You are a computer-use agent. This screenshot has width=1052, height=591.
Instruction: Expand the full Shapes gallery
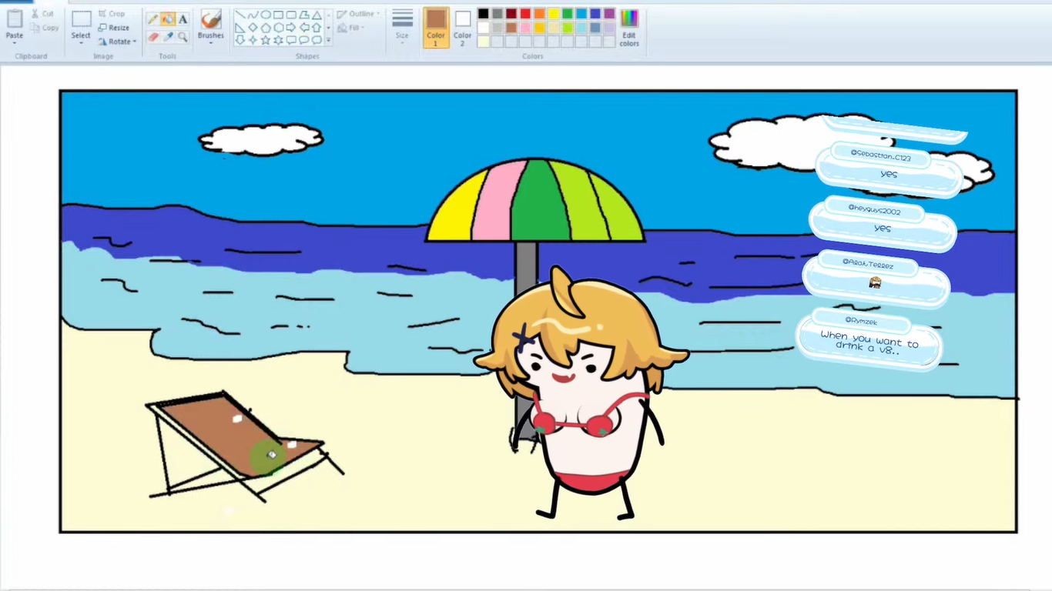329,41
